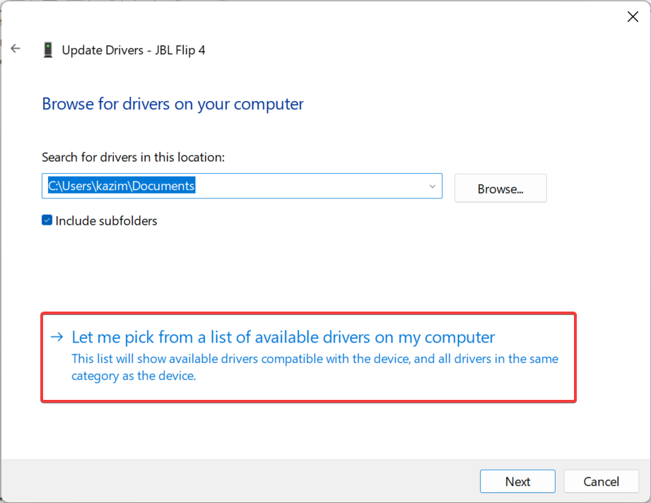
Task: Expand the driver location dropdown arrow
Action: coord(432,187)
